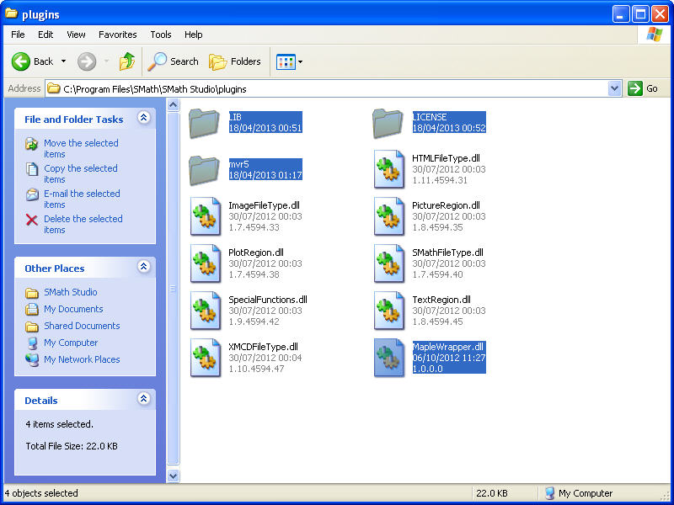Collapse the File and Folder Tasks panel
Viewport: 674px width, 505px height.
click(143, 119)
